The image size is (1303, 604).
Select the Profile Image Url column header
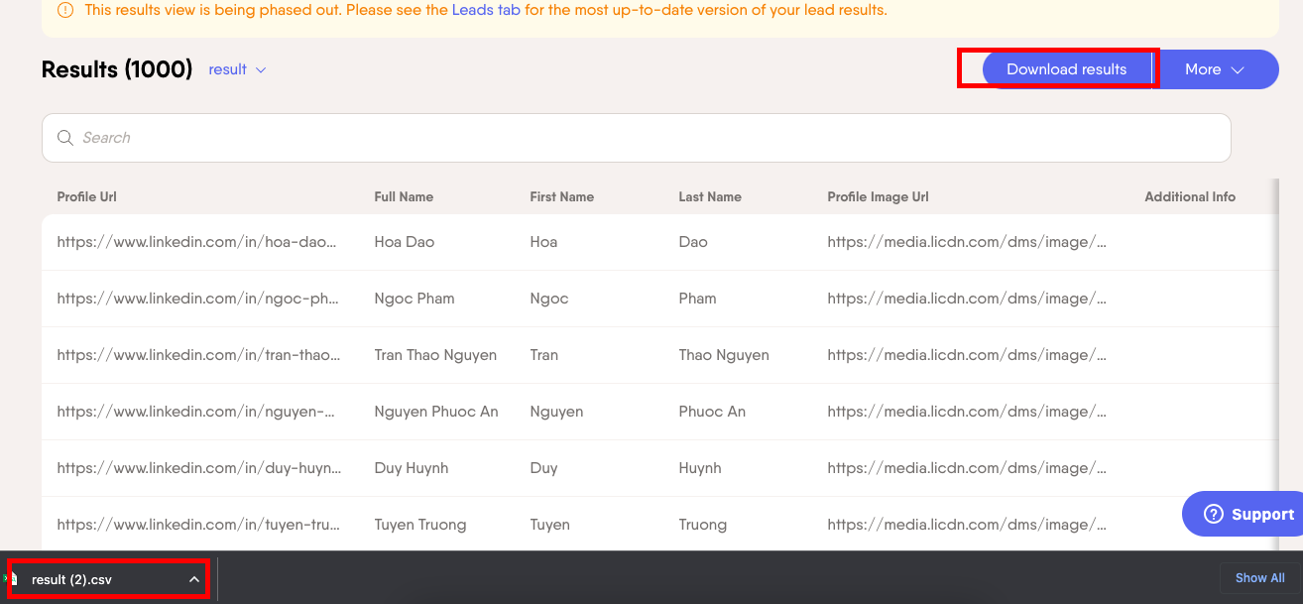pyautogui.click(x=878, y=196)
